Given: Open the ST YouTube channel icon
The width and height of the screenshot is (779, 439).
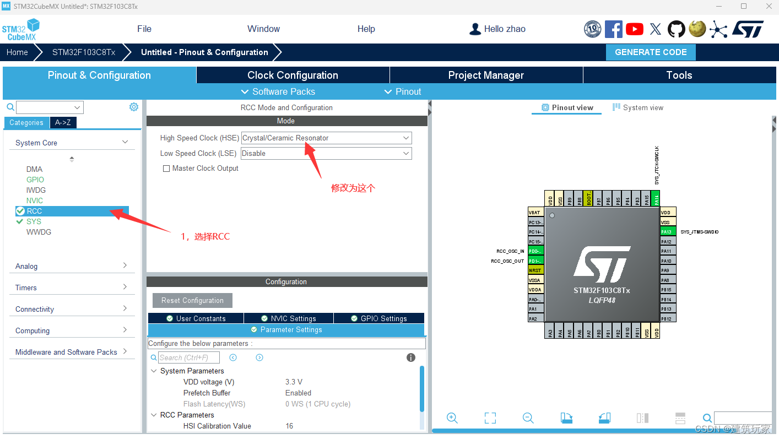Looking at the screenshot, I should click(634, 29).
